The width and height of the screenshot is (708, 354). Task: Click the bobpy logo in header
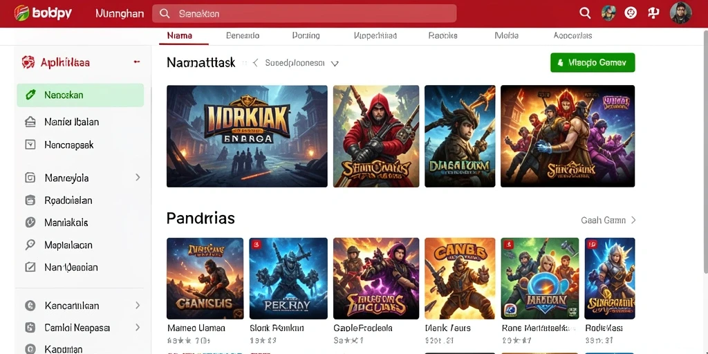tap(43, 13)
